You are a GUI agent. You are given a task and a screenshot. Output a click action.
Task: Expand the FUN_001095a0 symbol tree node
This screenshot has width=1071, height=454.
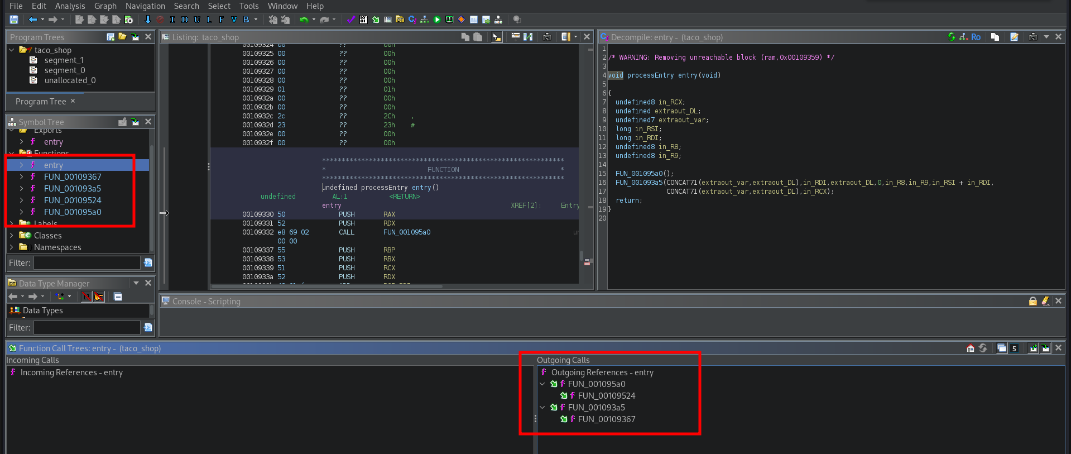pos(21,212)
